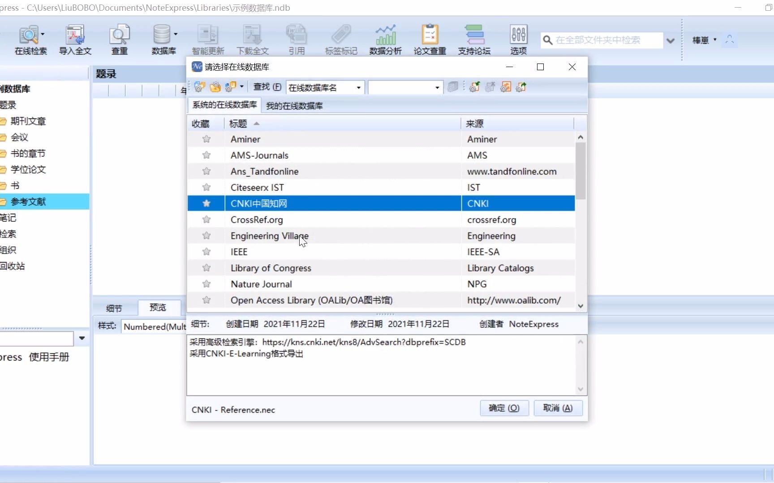The width and height of the screenshot is (774, 483).
Task: Open dropdown arrow next to third dialog icon
Action: coord(242,87)
